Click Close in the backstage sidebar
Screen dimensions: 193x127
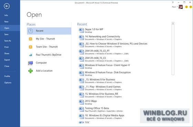pos(7,66)
